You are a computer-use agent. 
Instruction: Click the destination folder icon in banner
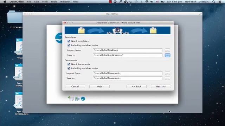tap(153, 30)
